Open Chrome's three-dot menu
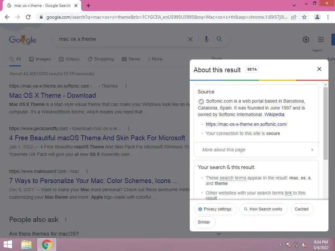The height and width of the screenshot is (251, 335). tap(328, 17)
